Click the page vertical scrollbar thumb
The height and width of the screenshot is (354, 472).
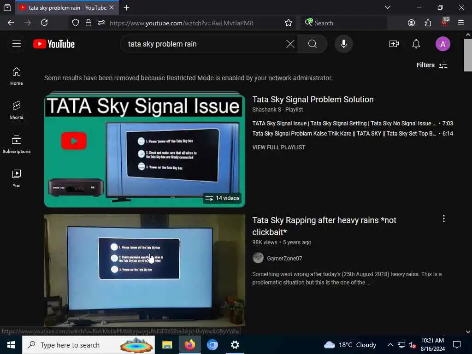pyautogui.click(x=468, y=55)
